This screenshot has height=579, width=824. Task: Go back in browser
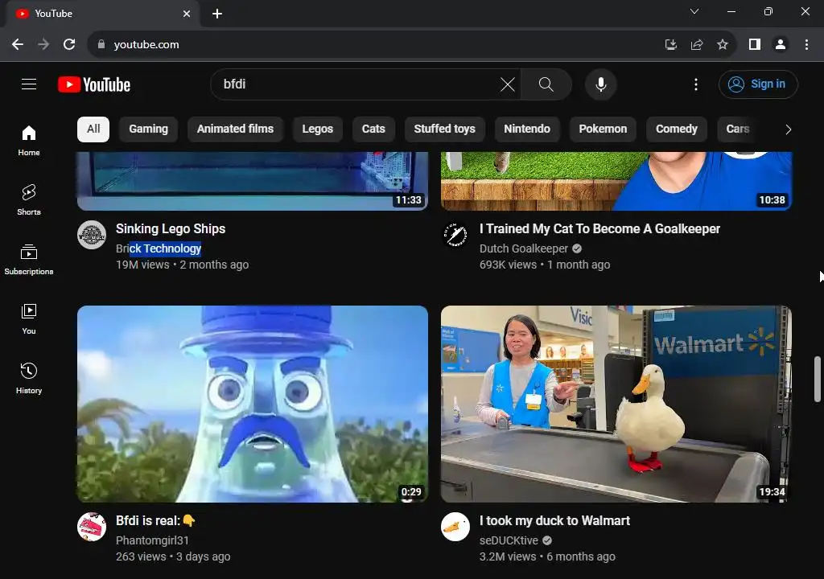pyautogui.click(x=18, y=45)
